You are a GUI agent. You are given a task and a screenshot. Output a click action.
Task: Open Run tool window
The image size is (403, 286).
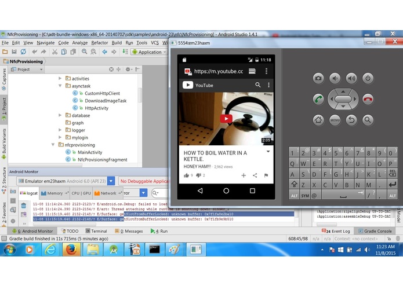[x=159, y=231]
